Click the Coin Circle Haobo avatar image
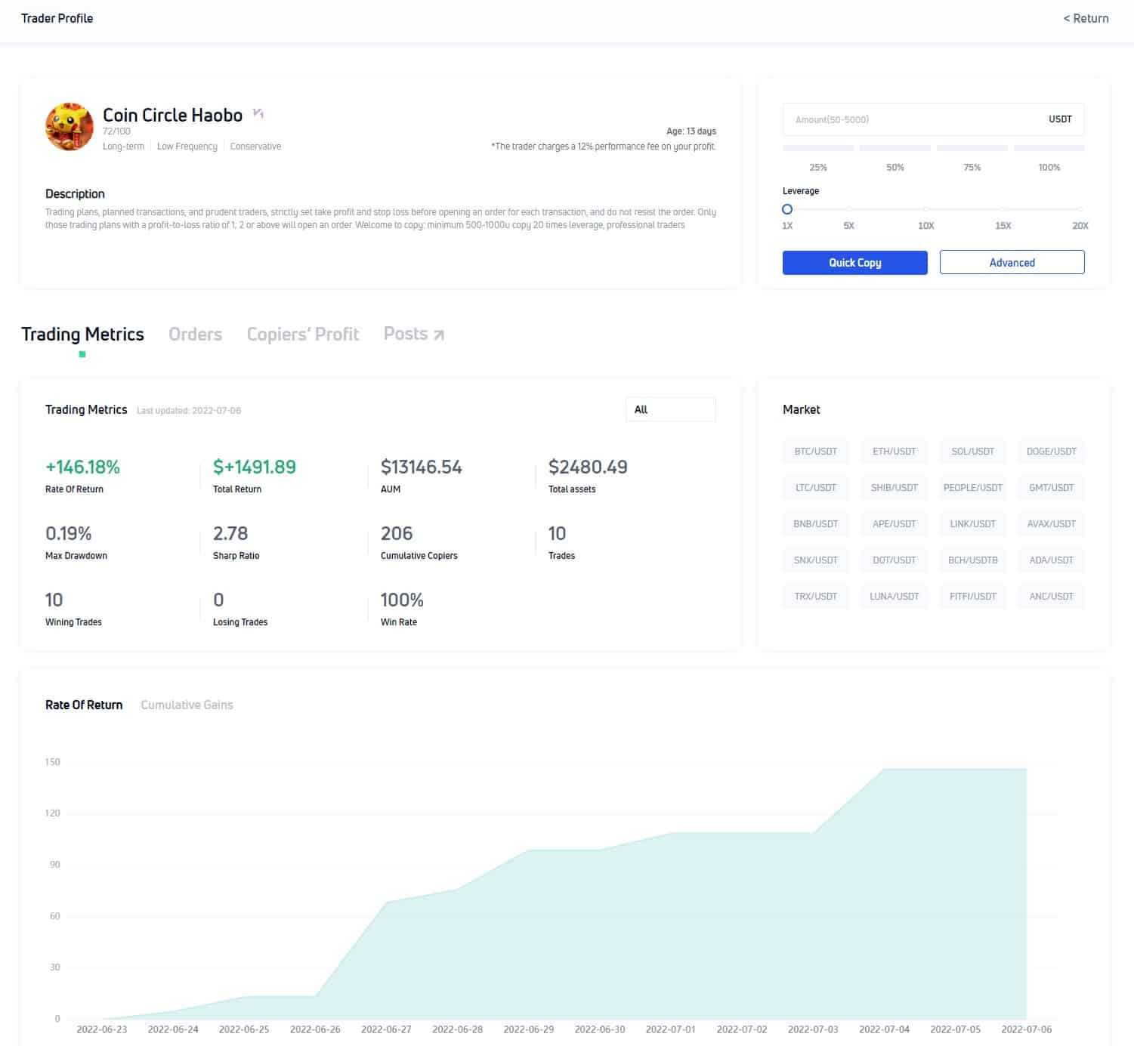The width and height of the screenshot is (1134, 1046). coord(70,127)
